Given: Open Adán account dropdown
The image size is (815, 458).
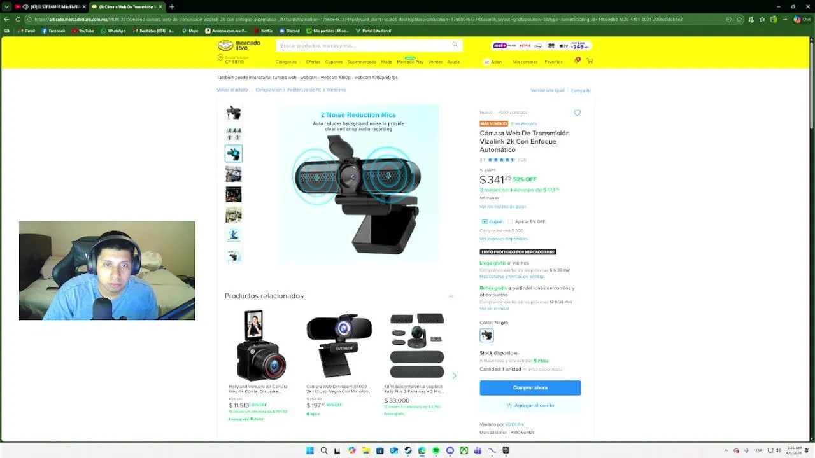Looking at the screenshot, I should click(x=493, y=62).
